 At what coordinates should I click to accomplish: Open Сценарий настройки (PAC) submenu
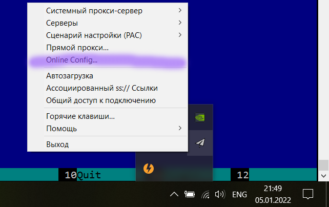click(x=108, y=35)
